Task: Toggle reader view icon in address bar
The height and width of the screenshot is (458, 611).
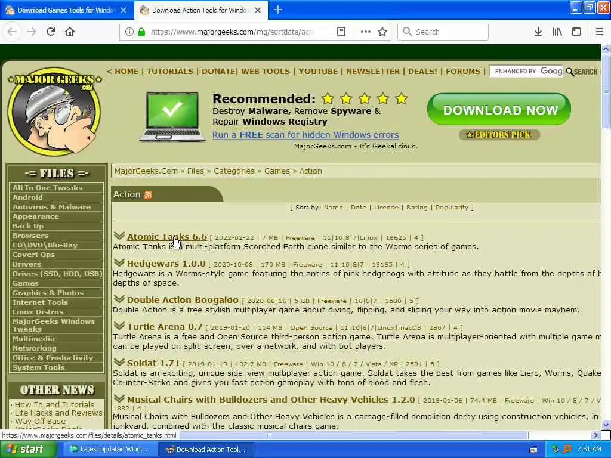Action: click(x=341, y=32)
